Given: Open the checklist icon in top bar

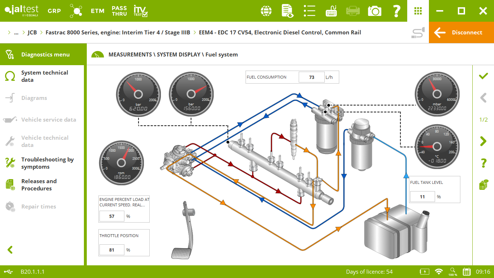Looking at the screenshot, I should [x=310, y=11].
